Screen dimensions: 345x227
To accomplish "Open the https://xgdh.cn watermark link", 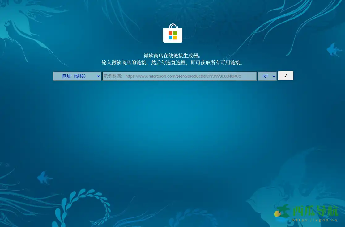I will pos(315,220).
